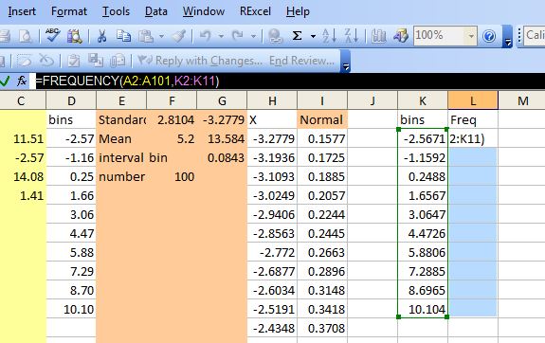Click Reply with Changes button

pyautogui.click(x=200, y=61)
